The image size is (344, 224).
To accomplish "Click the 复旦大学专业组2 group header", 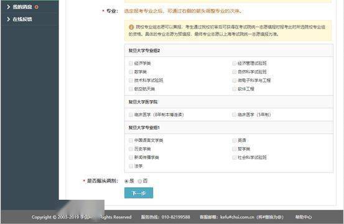I will [228, 50].
